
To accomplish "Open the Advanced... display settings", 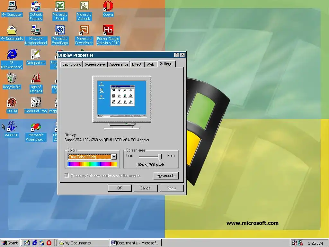I will pos(166,176).
